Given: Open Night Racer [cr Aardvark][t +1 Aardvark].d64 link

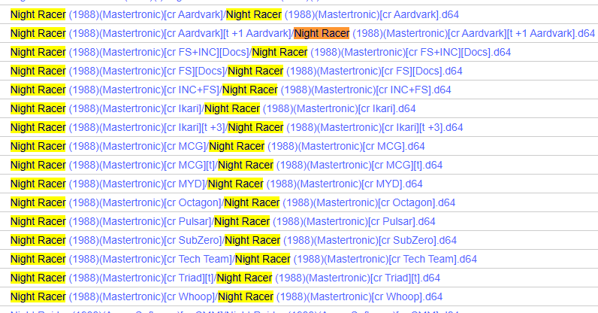Looking at the screenshot, I should 303,33.
